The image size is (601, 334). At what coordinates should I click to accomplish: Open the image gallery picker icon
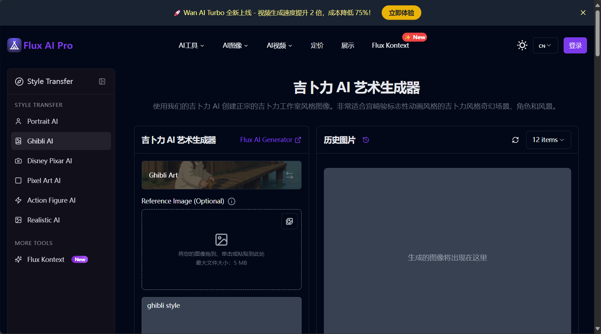coord(289,221)
